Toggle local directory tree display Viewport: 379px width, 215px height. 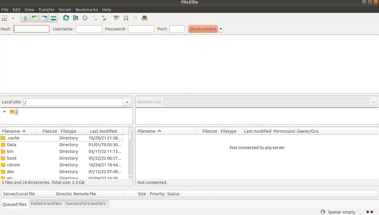tap(35, 18)
